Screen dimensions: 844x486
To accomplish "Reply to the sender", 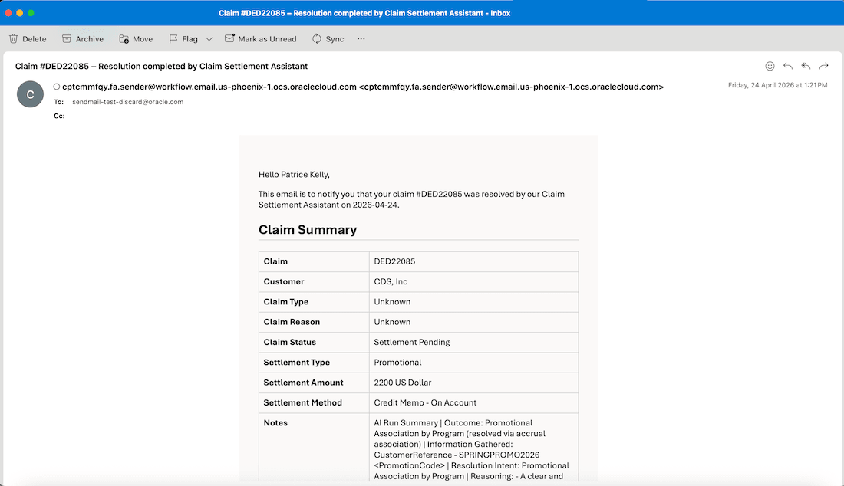I will tap(787, 66).
